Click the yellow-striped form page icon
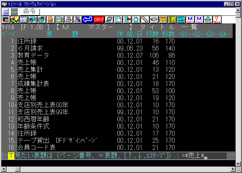The width and height of the screenshot is (242, 173). [x=59, y=20]
